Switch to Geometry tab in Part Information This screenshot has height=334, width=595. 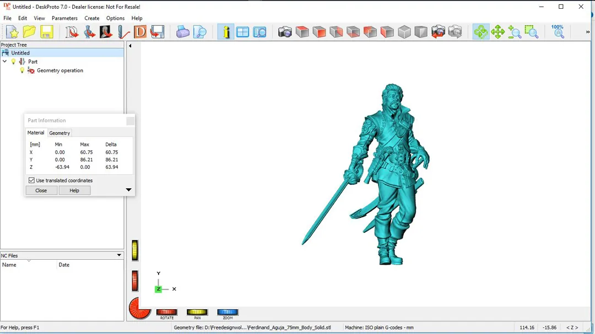59,133
